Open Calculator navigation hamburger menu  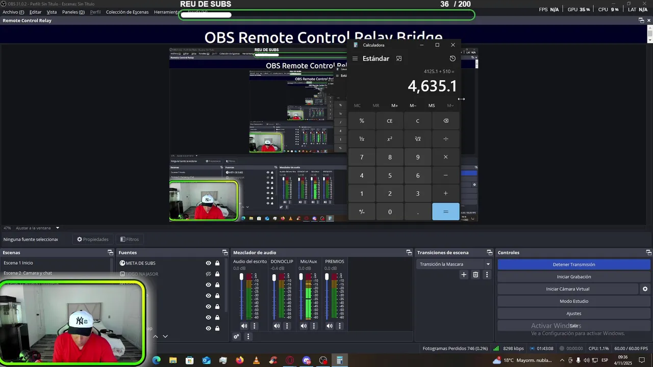pos(355,59)
